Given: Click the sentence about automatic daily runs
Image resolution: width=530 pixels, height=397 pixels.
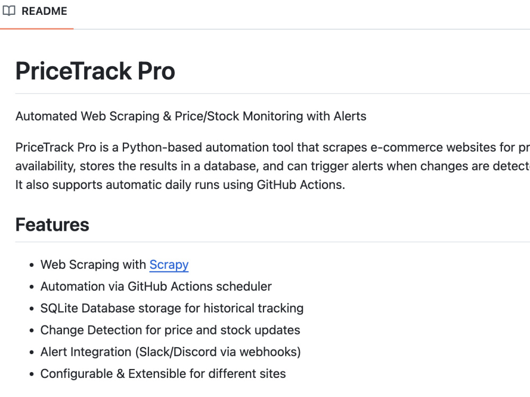Looking at the screenshot, I should pyautogui.click(x=180, y=185).
